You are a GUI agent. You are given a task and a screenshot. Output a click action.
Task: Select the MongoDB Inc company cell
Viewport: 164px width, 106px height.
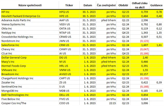click(30, 91)
